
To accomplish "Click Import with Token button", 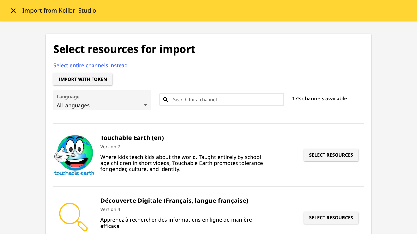I will click(83, 79).
